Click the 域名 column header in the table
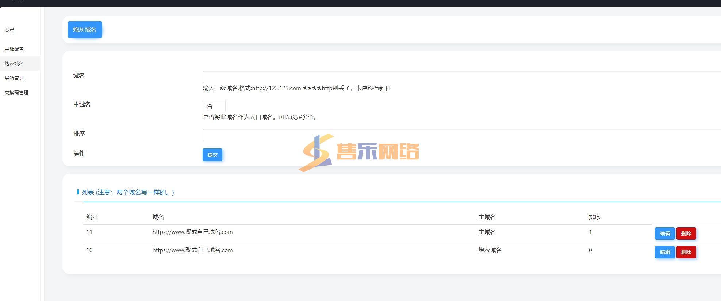The height and width of the screenshot is (301, 721). tap(158, 217)
